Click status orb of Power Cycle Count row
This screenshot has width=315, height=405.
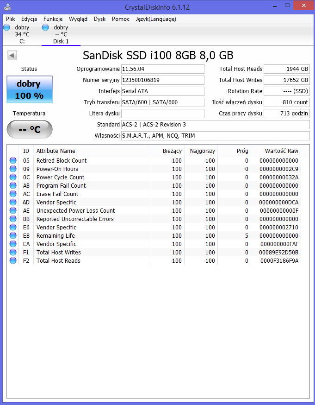13,177
